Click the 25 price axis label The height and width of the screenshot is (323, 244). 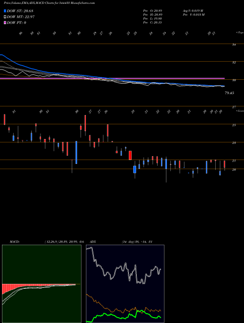click(x=234, y=125)
